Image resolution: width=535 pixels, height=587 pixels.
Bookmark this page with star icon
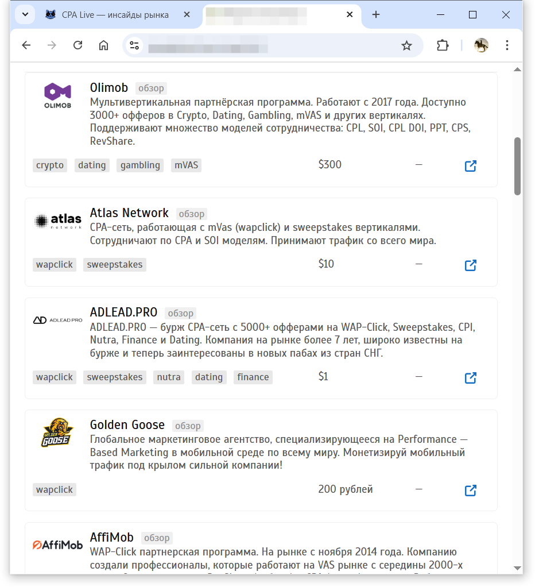(406, 46)
